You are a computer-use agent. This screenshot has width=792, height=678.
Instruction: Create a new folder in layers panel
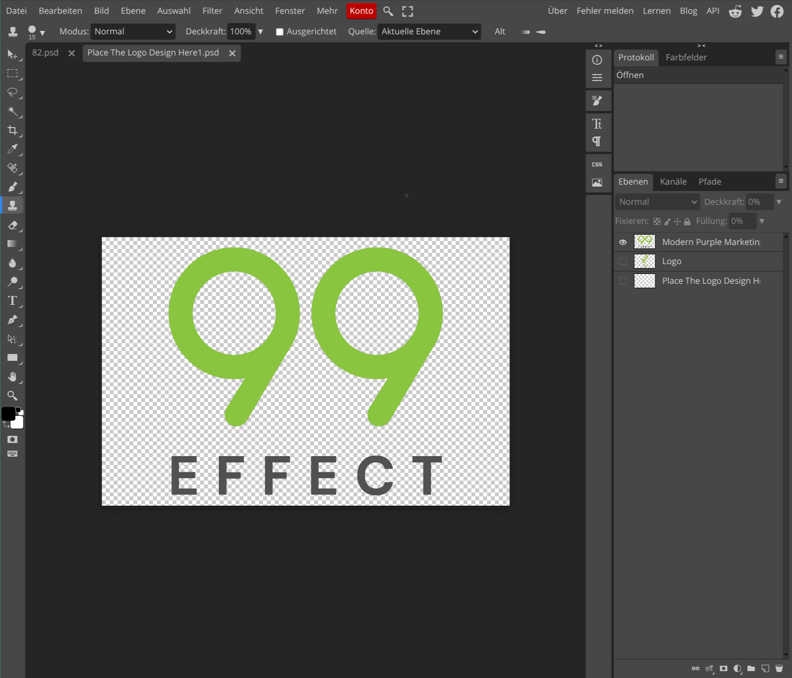tap(751, 668)
